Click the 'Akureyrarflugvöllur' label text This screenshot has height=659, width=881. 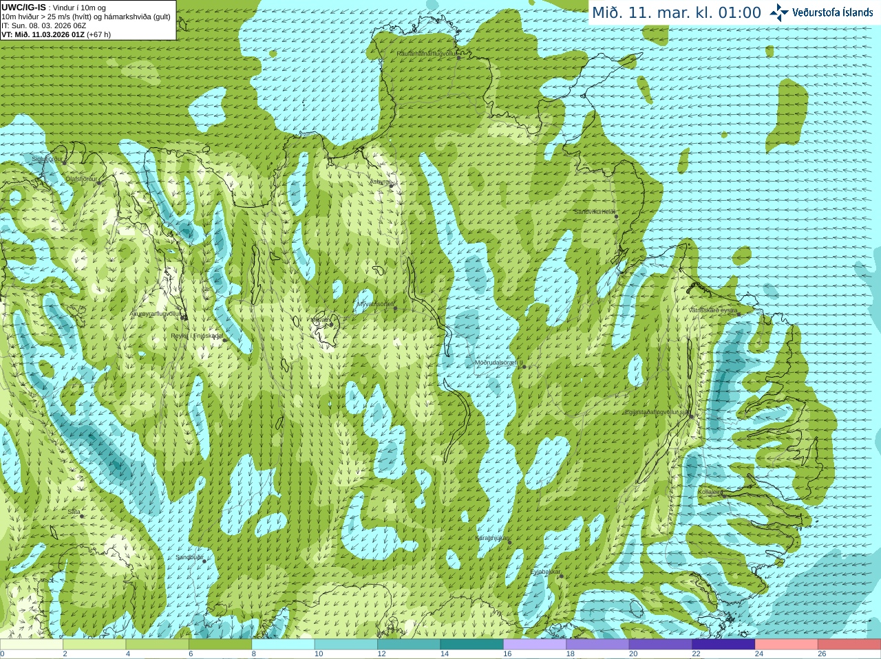[x=156, y=313]
